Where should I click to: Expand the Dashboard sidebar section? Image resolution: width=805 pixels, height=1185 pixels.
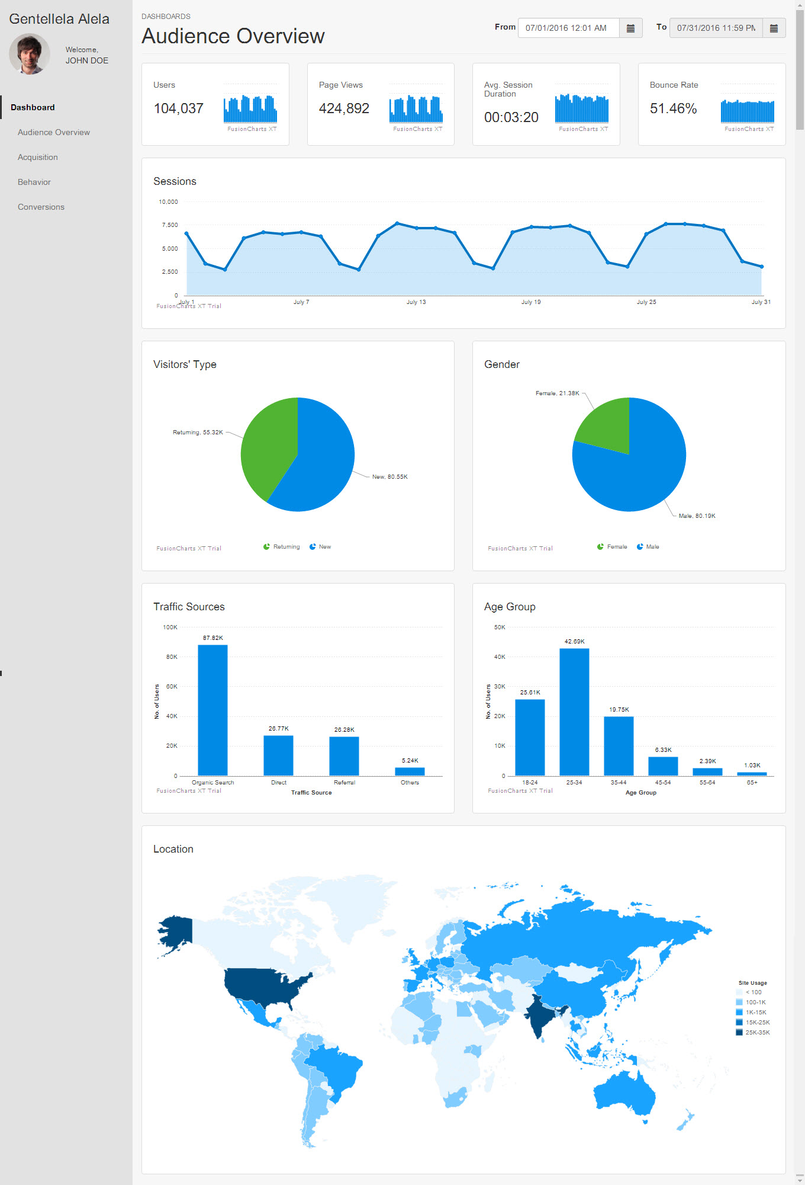click(33, 107)
